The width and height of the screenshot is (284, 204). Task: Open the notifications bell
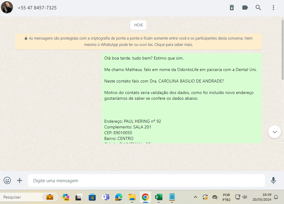(x=276, y=197)
